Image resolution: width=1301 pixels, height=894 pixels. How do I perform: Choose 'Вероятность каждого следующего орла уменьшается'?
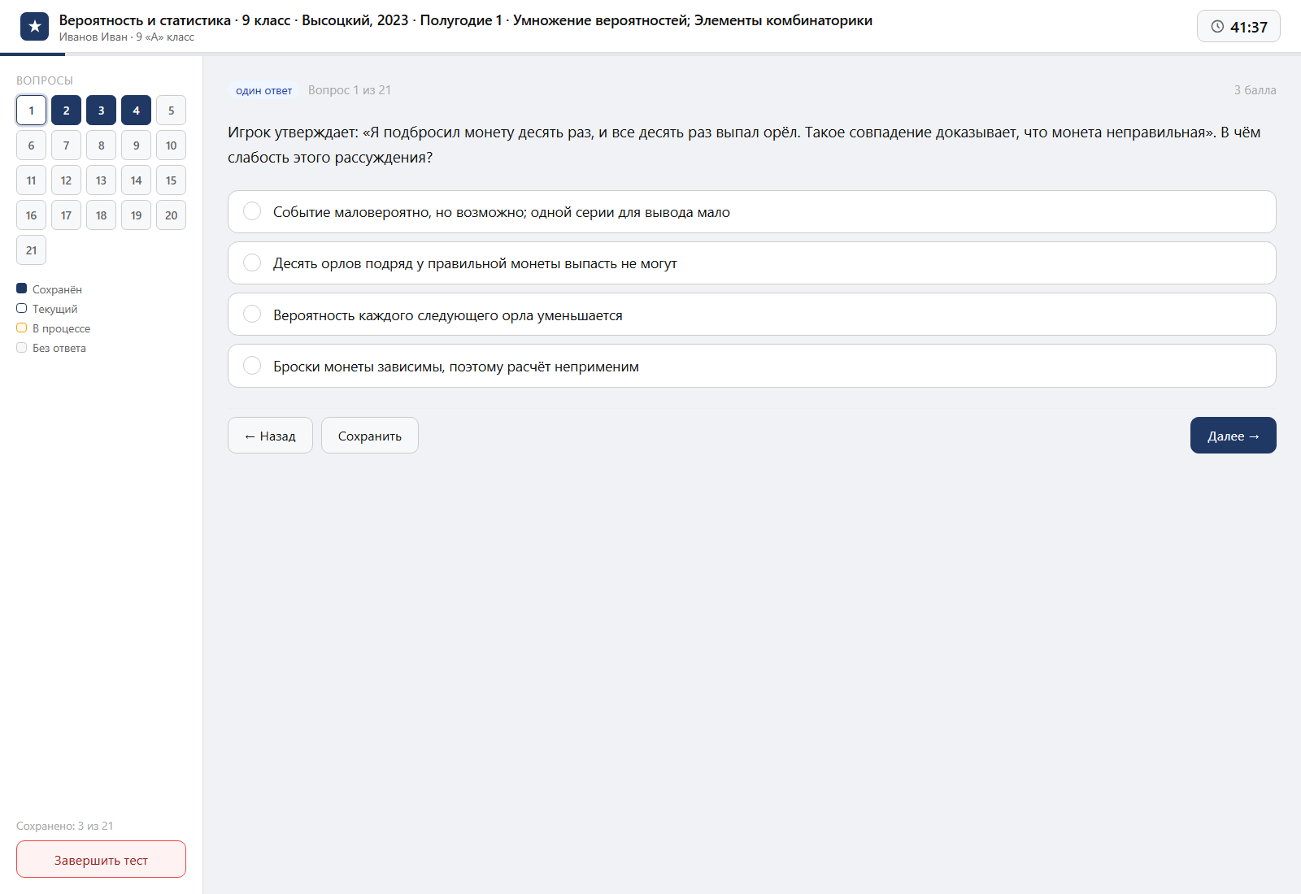pyautogui.click(x=752, y=315)
